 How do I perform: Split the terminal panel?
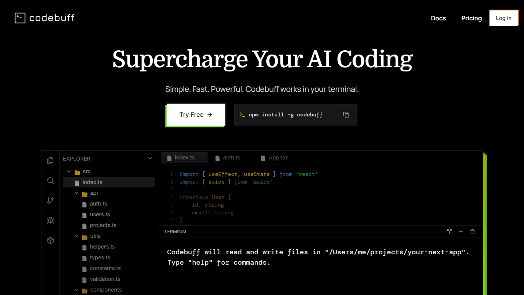450,232
